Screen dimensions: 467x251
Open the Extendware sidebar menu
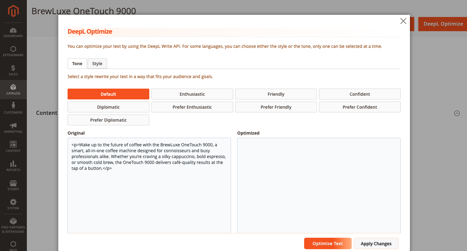[x=13, y=52]
